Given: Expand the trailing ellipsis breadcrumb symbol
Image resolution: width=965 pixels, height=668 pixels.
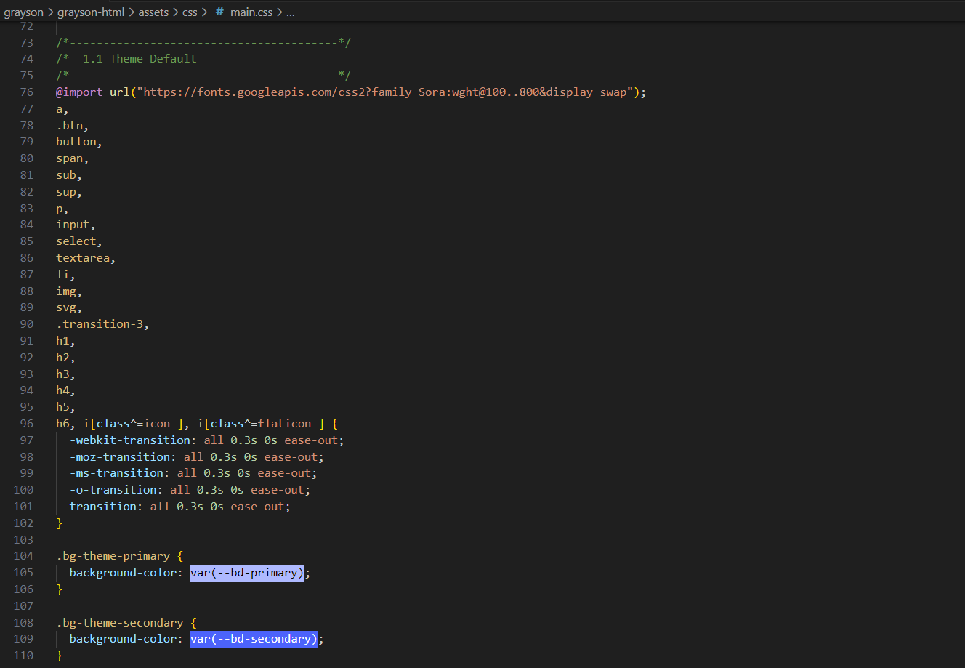Looking at the screenshot, I should [x=291, y=12].
